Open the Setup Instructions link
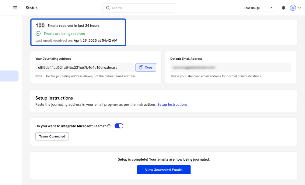 [x=172, y=105]
